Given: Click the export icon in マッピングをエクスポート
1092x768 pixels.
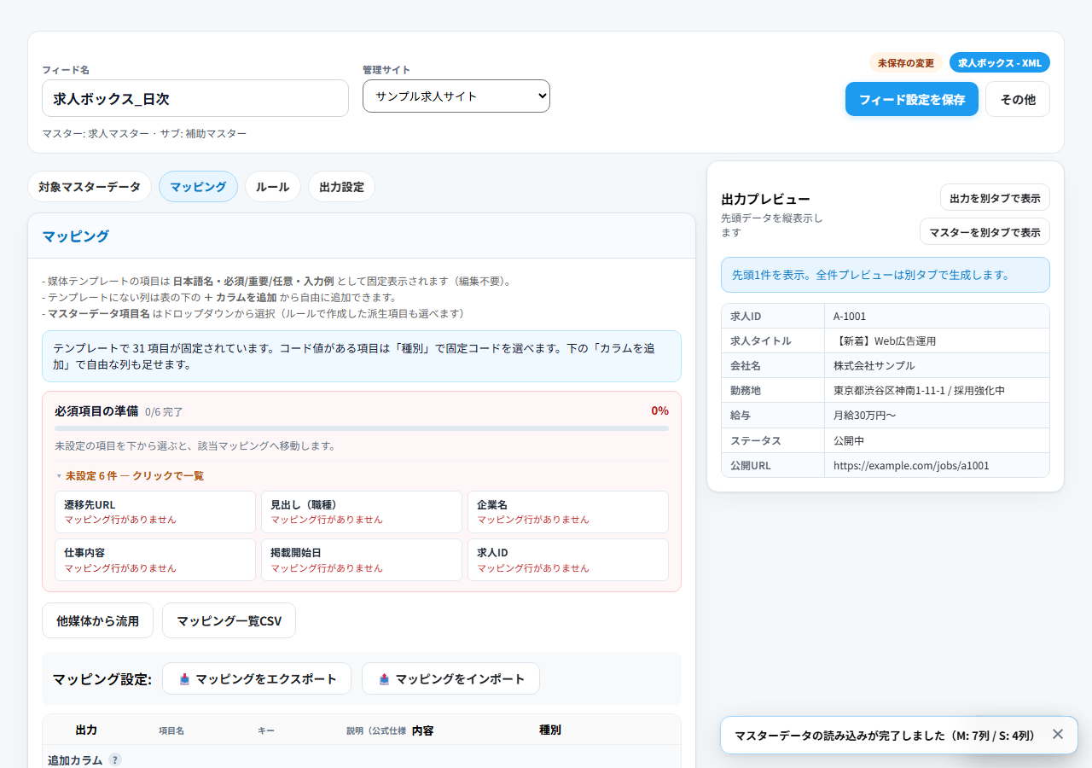Looking at the screenshot, I should tap(184, 679).
